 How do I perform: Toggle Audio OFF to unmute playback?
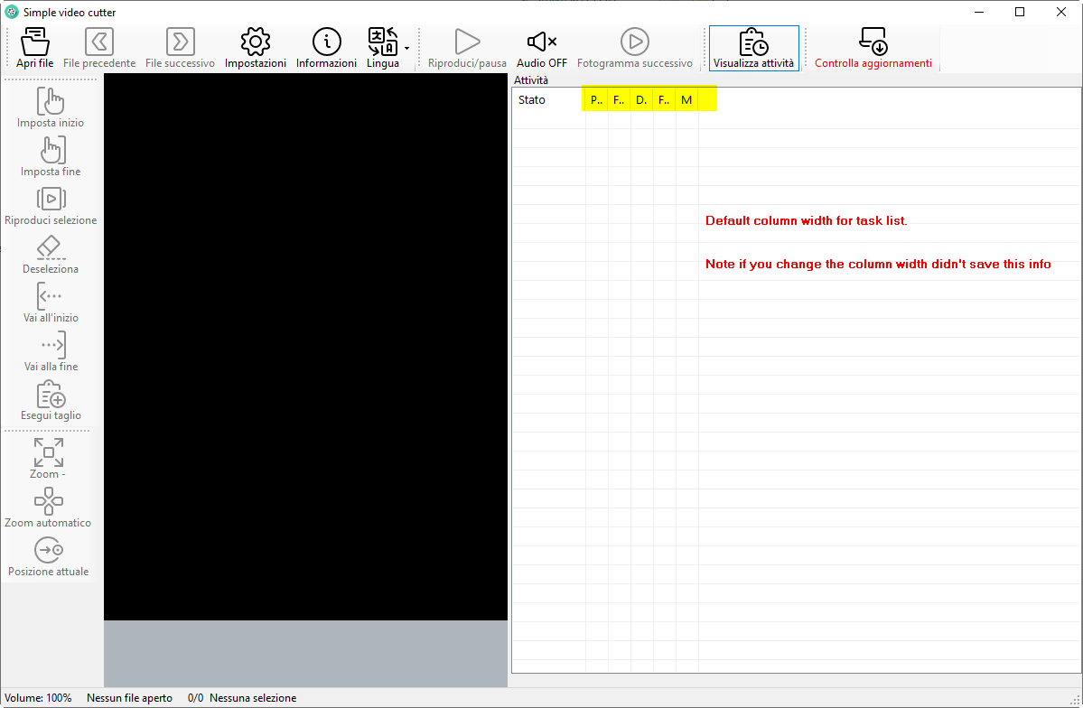pyautogui.click(x=541, y=47)
